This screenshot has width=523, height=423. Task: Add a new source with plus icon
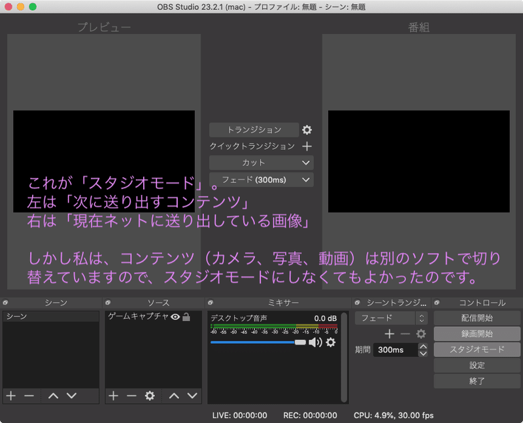click(113, 396)
